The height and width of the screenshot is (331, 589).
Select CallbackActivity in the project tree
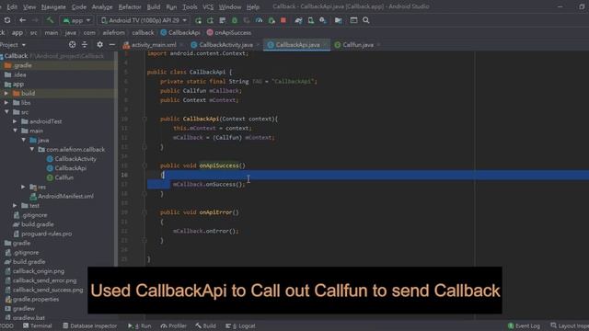pos(72,159)
